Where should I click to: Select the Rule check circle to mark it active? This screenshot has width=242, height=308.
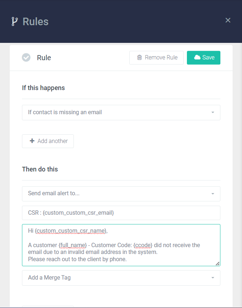[26, 57]
